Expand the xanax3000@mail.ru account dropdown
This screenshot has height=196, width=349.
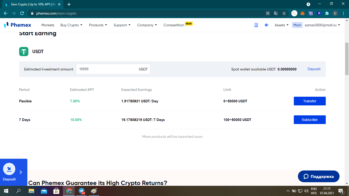(x=322, y=25)
